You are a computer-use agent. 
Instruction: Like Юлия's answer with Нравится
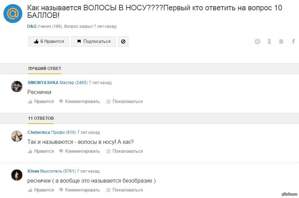pos(41,190)
